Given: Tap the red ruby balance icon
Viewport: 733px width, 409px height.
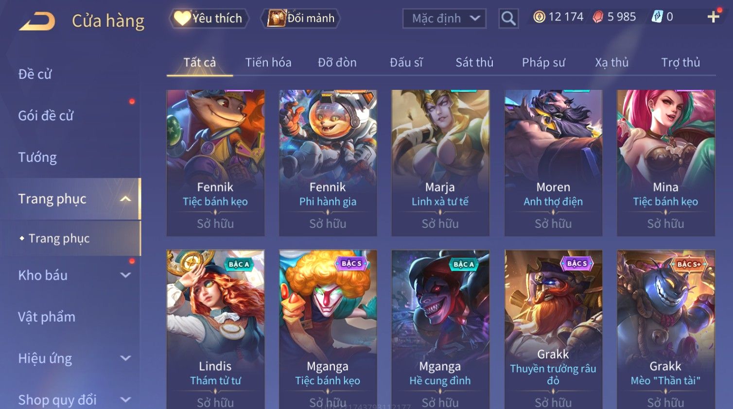Looking at the screenshot, I should point(598,17).
